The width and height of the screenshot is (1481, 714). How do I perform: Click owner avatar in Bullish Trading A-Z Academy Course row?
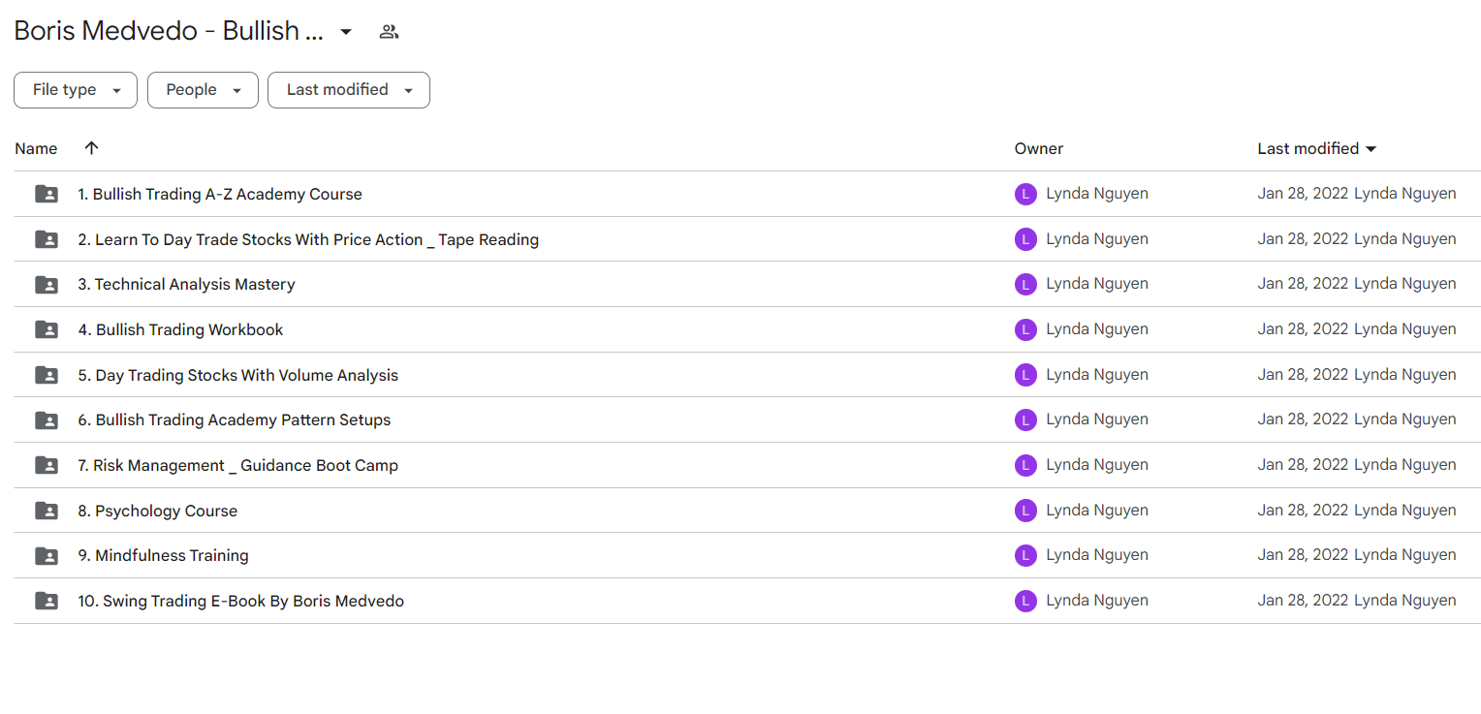tap(1025, 194)
